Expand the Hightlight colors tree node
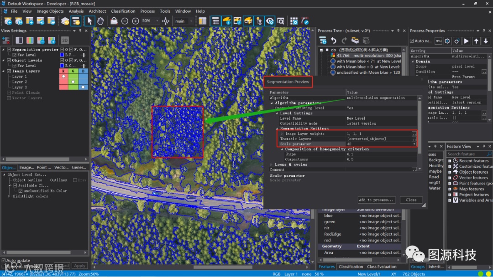The image size is (493, 277). click(10, 196)
